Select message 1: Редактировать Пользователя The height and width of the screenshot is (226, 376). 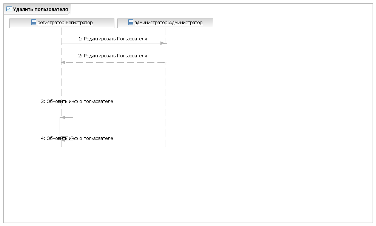click(113, 39)
